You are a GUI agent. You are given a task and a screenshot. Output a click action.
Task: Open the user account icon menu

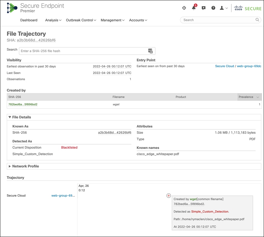tap(224, 8)
